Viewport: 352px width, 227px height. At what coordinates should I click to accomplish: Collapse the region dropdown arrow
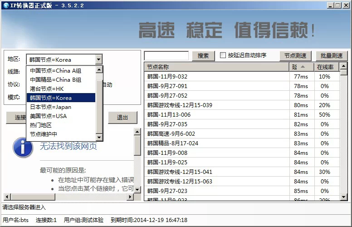pyautogui.click(x=98, y=59)
